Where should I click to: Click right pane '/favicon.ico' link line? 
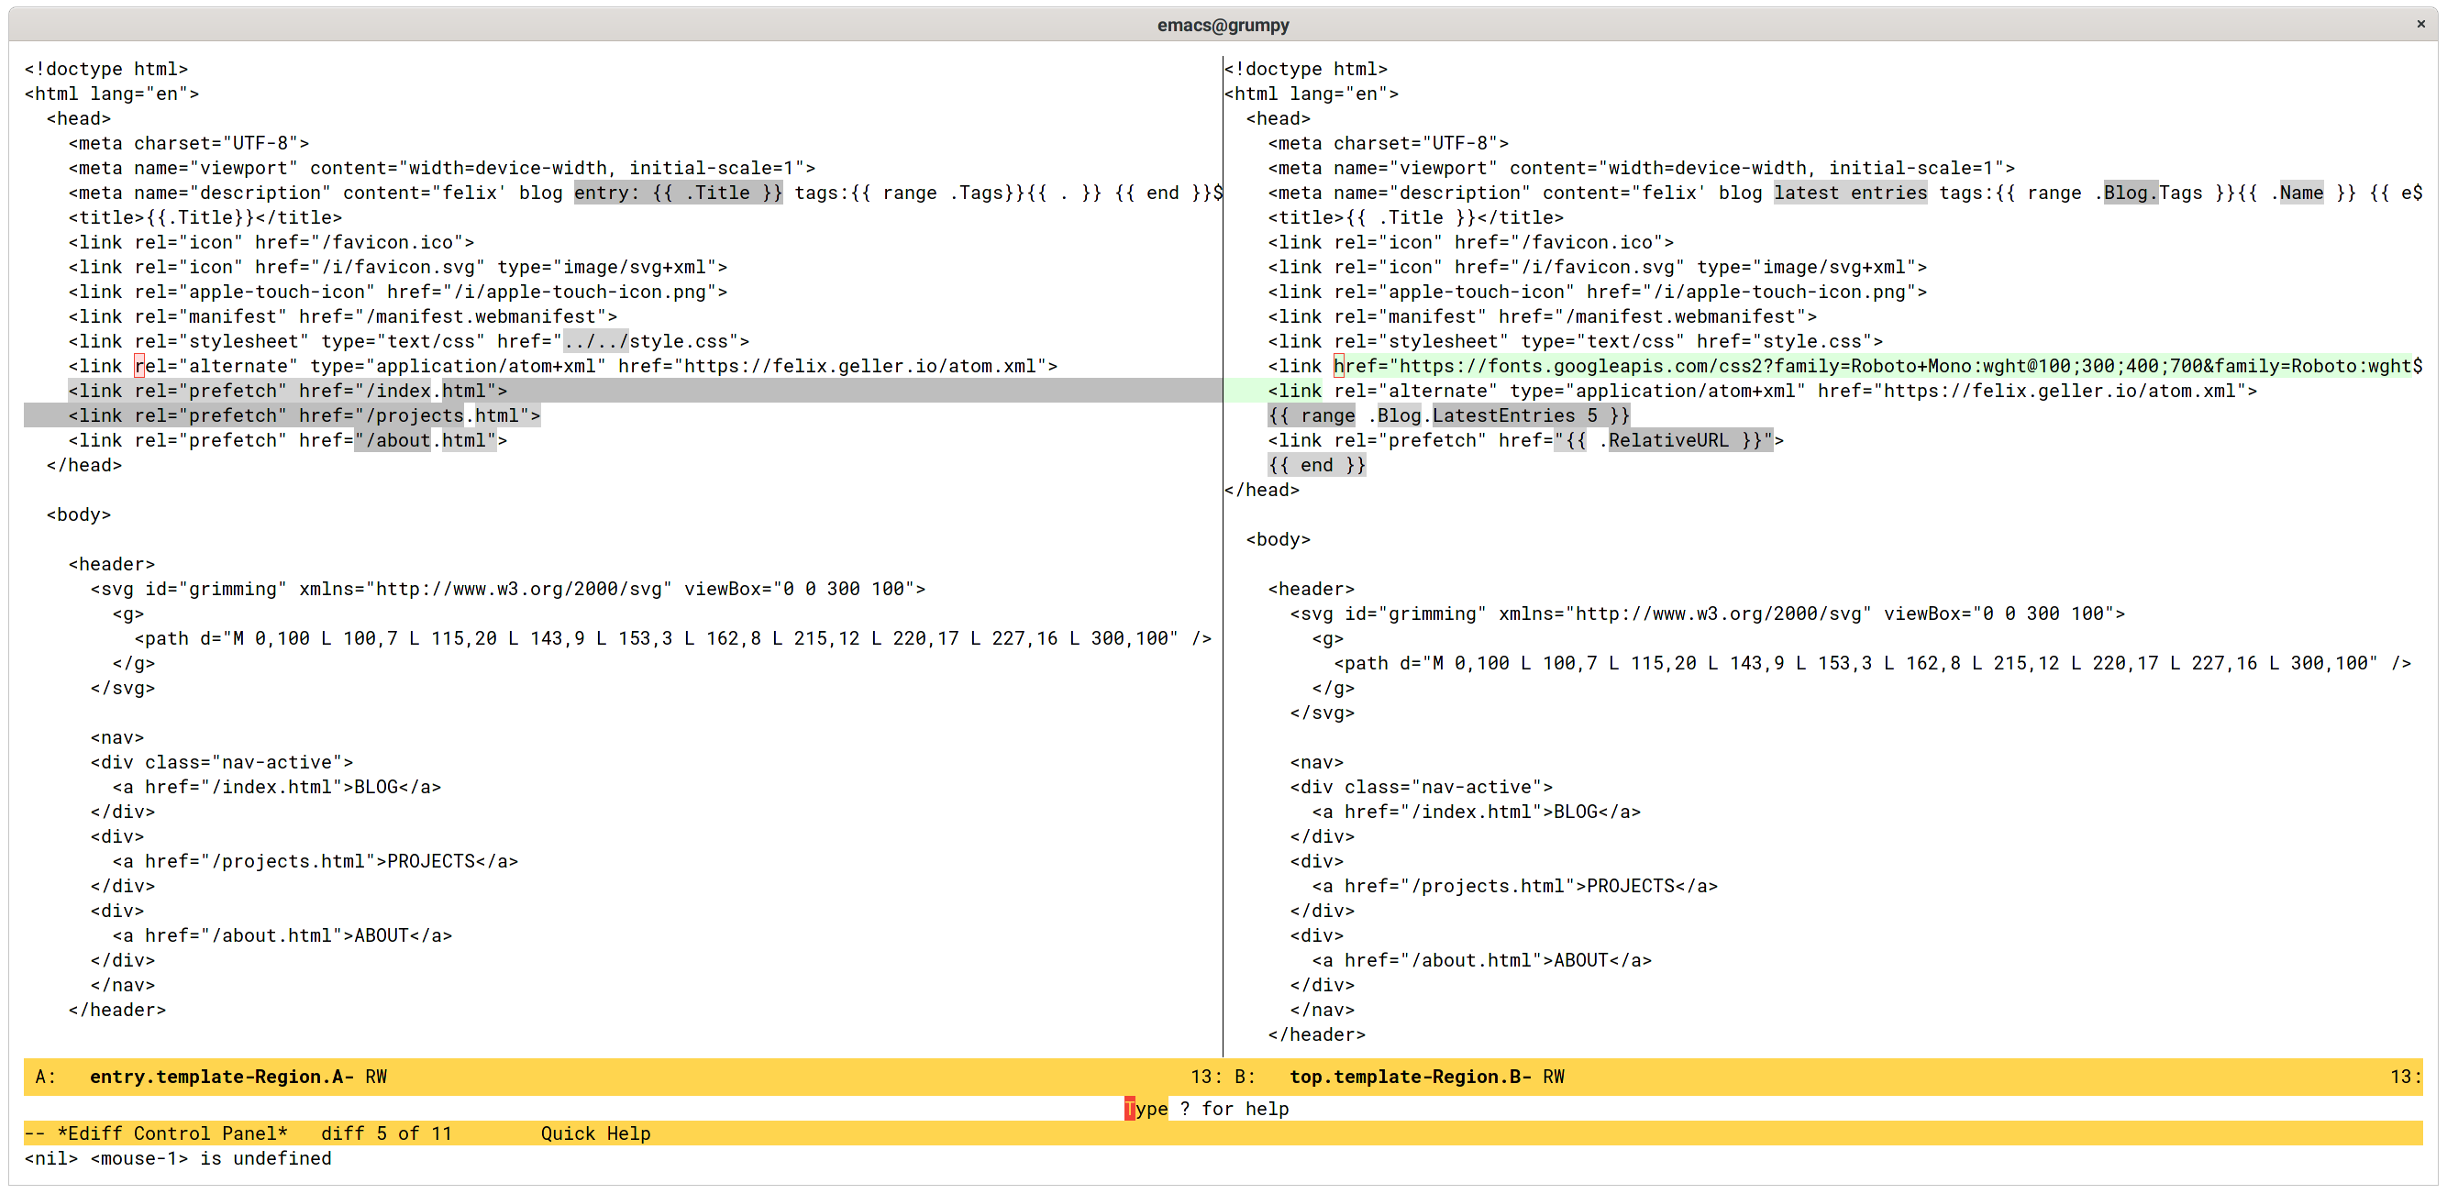click(1470, 242)
